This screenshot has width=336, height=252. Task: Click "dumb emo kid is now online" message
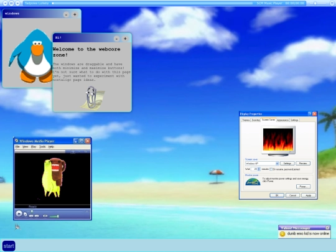pos(308,233)
